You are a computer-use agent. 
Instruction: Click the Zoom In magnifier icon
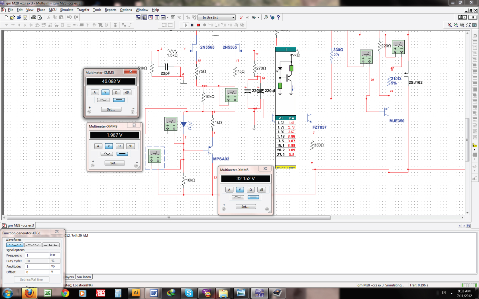pyautogui.click(x=450, y=25)
